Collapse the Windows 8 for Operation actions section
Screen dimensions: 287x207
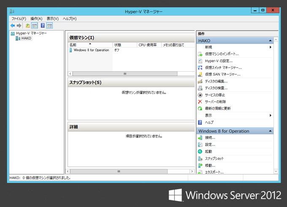pos(270,131)
